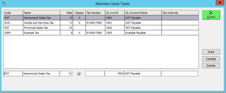The width and height of the screenshot is (226, 93).
Task: Click Example Payable account name
Action: (x=143, y=33)
